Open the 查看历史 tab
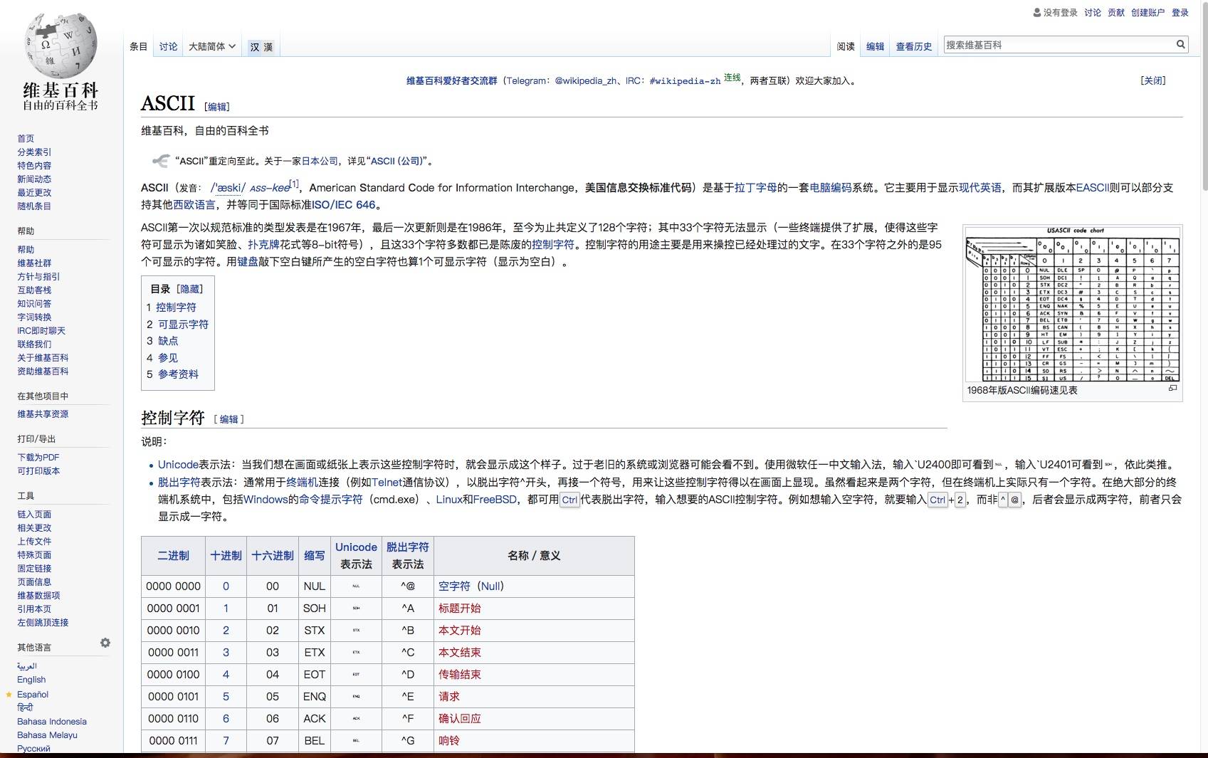 coord(913,47)
